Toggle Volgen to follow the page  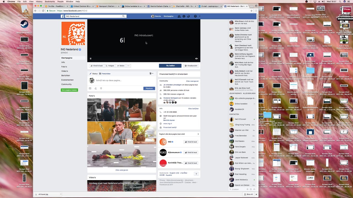pos(110,66)
